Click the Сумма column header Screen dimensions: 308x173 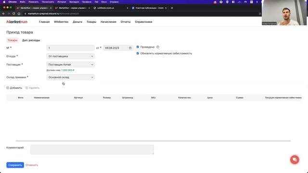pyautogui.click(x=240, y=98)
